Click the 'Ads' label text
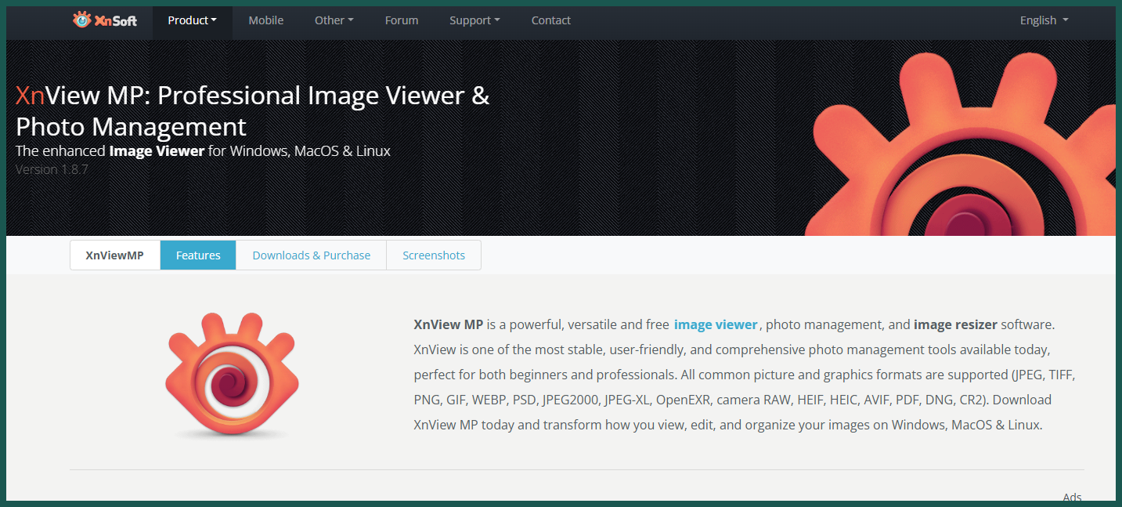 pos(1073,497)
